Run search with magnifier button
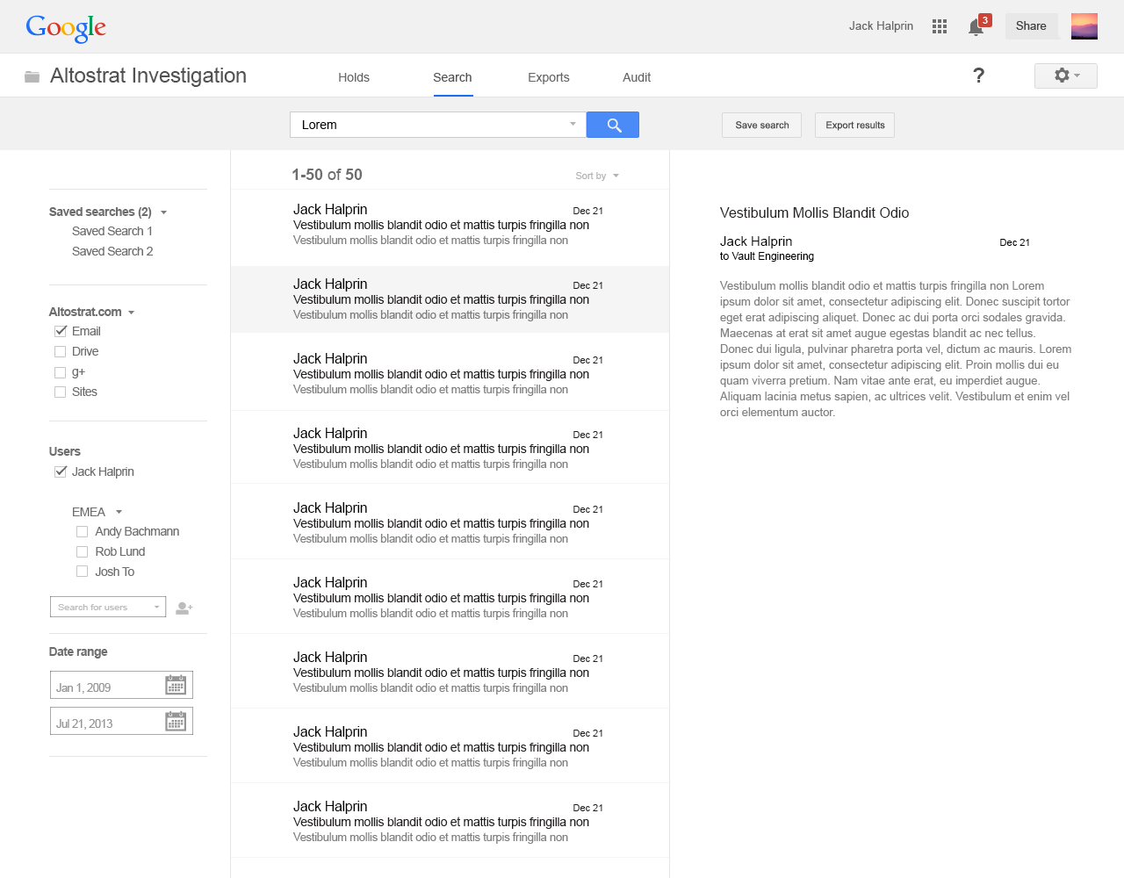This screenshot has width=1124, height=878. pos(613,125)
